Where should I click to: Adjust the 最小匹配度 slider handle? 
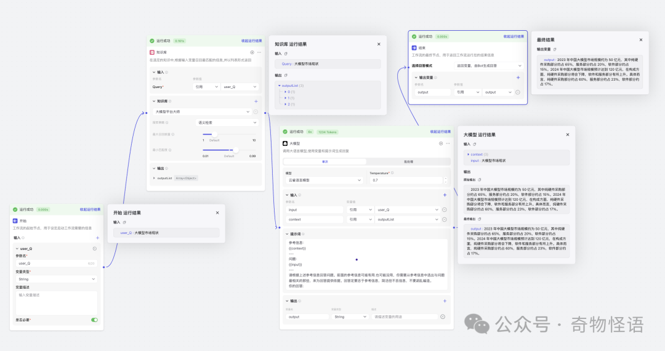(235, 150)
